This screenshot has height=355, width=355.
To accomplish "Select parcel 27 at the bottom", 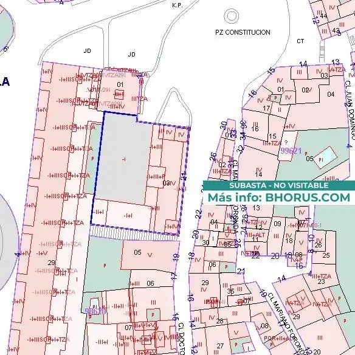I will (220, 346).
